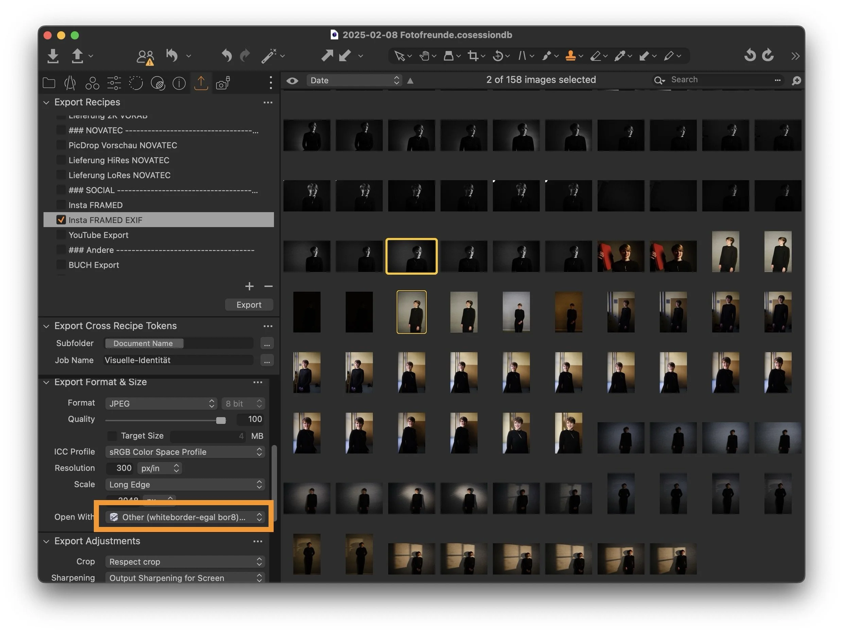Select the Crop tool
This screenshot has height=633, width=843.
473,56
